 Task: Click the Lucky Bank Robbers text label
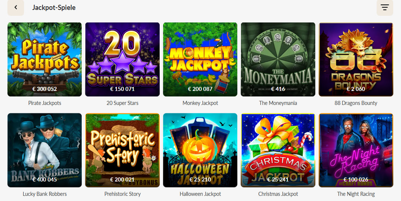point(45,194)
